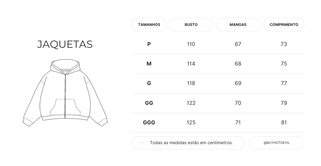Select the M size row label

tap(149, 64)
